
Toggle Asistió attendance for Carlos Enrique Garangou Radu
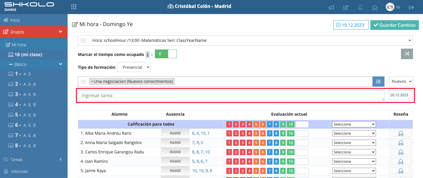tap(175, 152)
